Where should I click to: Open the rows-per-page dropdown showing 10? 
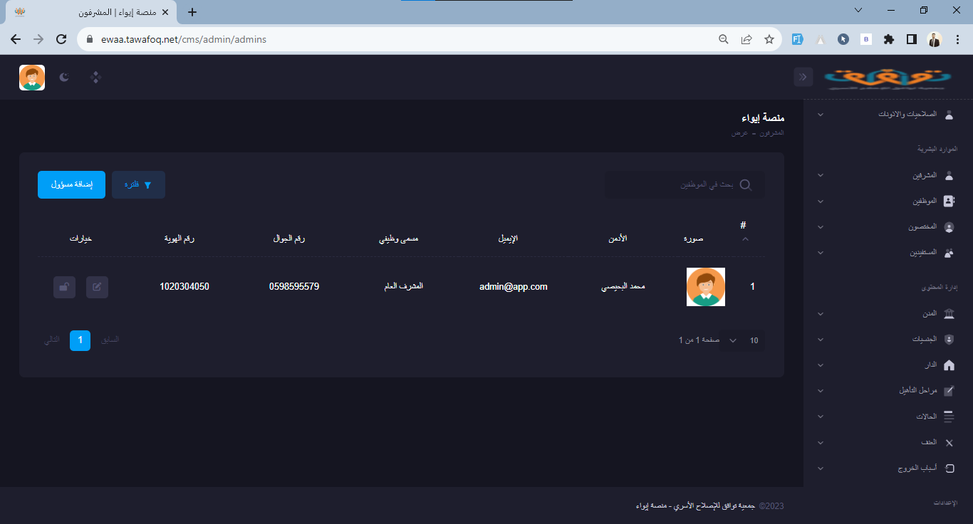point(742,340)
